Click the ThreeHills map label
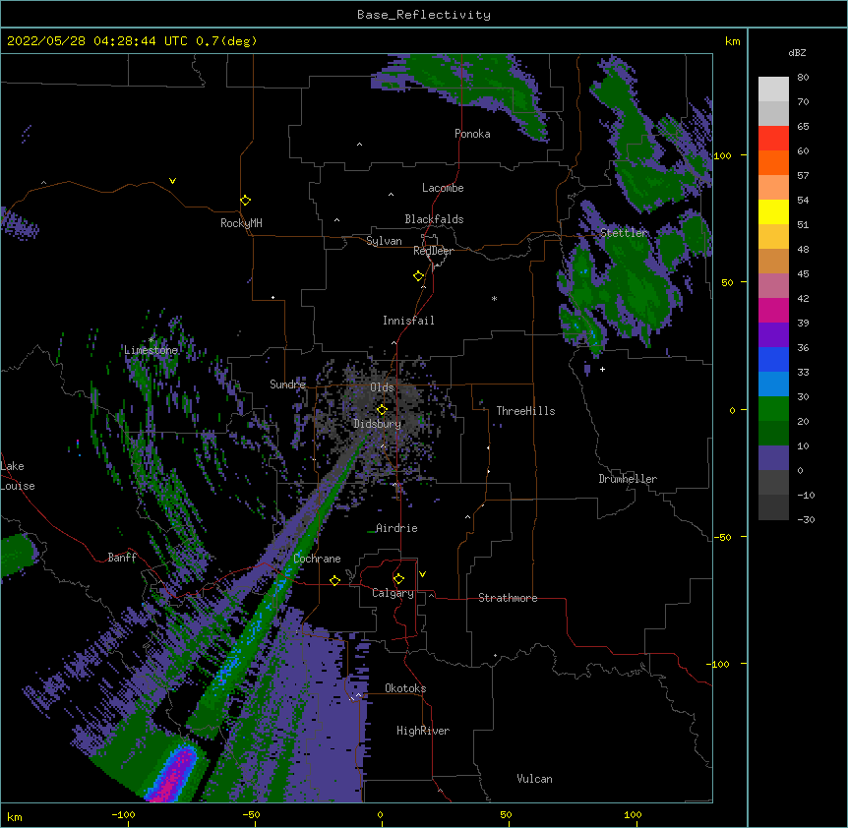 pos(525,411)
